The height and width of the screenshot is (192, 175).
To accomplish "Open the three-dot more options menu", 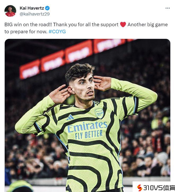I will click(168, 8).
